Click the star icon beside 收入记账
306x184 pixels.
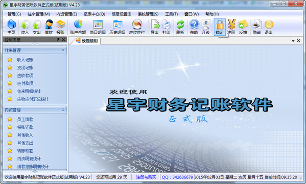tap(10, 60)
